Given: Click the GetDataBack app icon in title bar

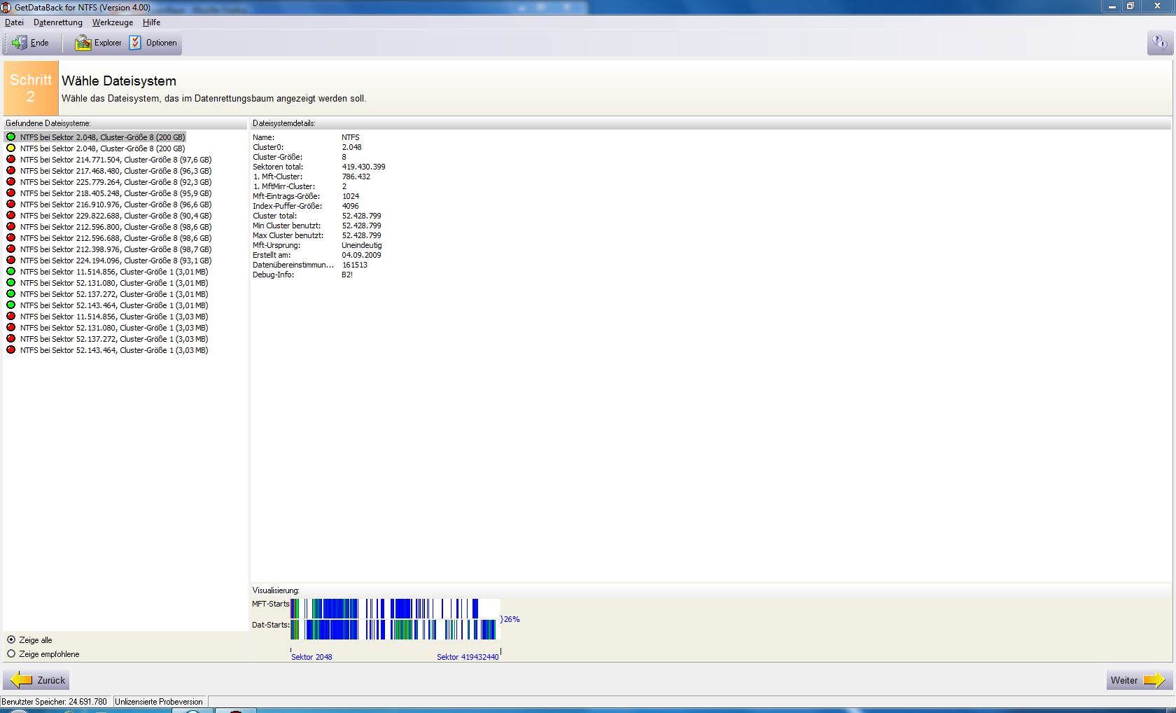Looking at the screenshot, I should click(x=6, y=7).
